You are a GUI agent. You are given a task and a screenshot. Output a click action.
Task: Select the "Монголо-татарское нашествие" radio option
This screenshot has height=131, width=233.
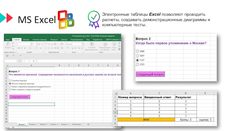[10, 84]
